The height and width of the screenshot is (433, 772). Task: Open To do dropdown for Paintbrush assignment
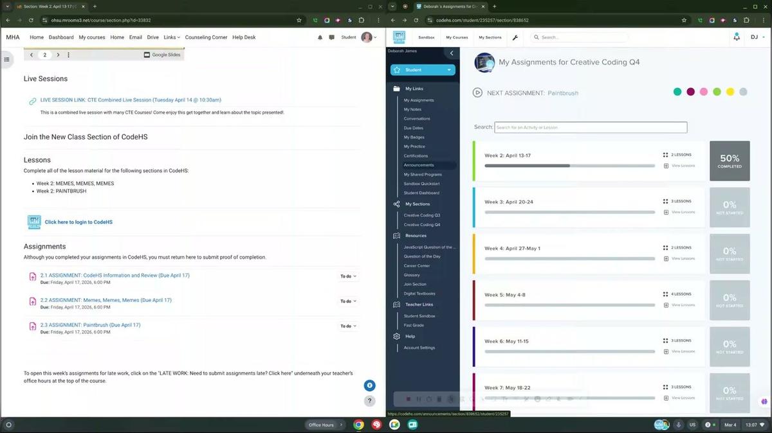coord(348,326)
